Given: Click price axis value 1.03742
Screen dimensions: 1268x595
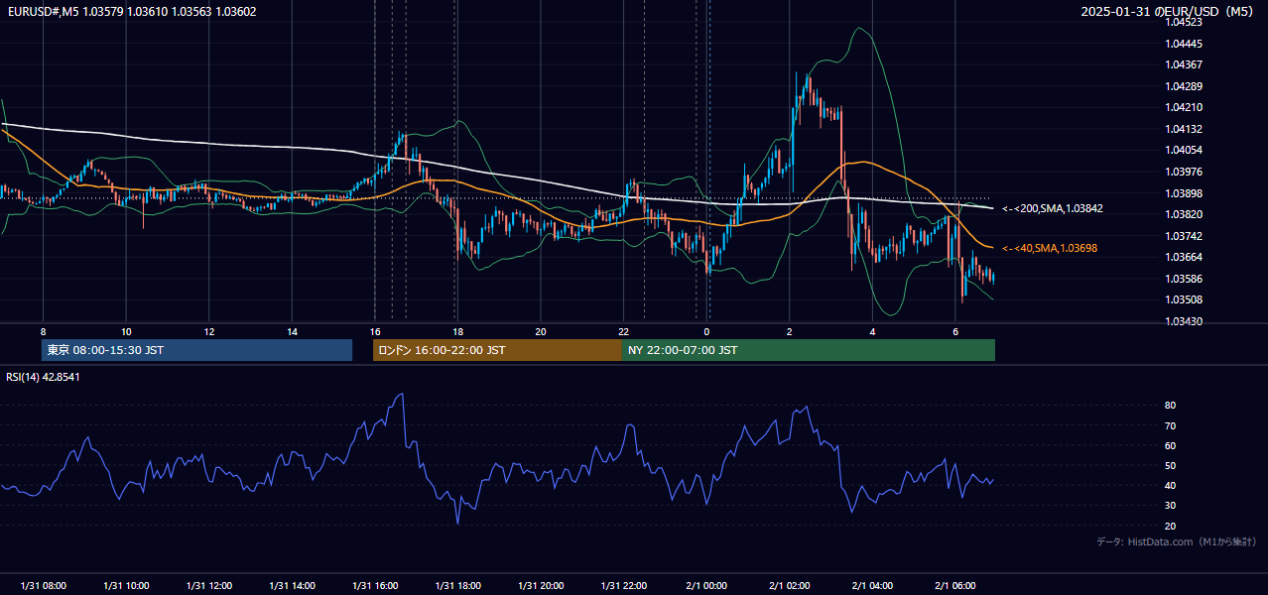Looking at the screenshot, I should point(1184,236).
